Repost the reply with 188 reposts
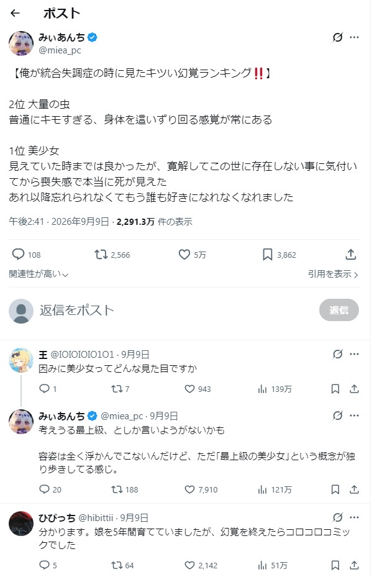372x577 pixels. 124,489
